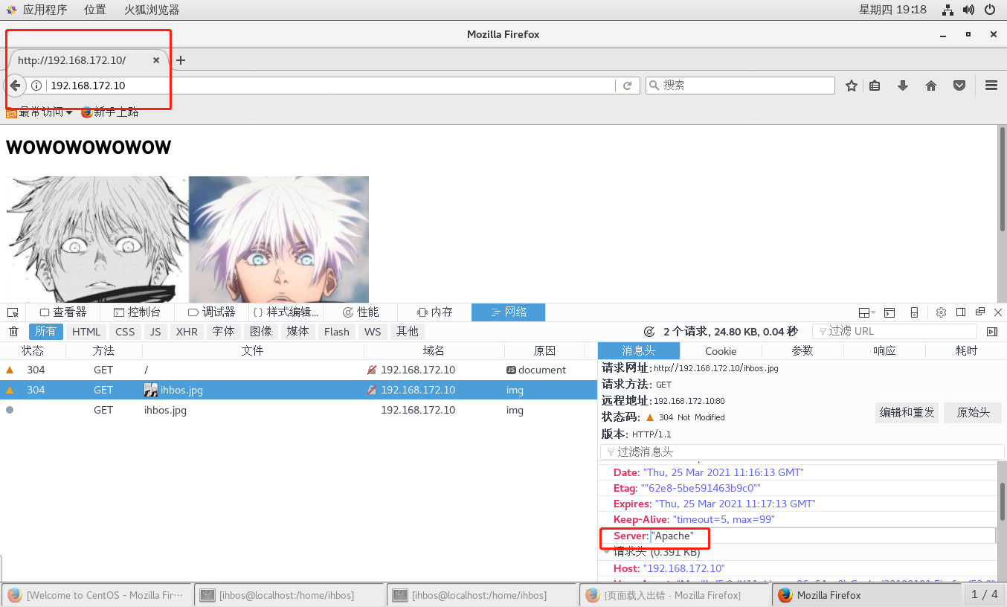Open devtools settings gear icon
The image size is (1007, 607).
[x=941, y=312]
